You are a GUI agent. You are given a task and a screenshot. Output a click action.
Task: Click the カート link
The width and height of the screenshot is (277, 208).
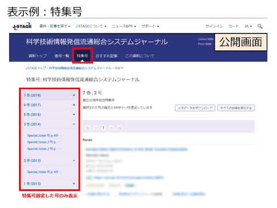(234, 26)
